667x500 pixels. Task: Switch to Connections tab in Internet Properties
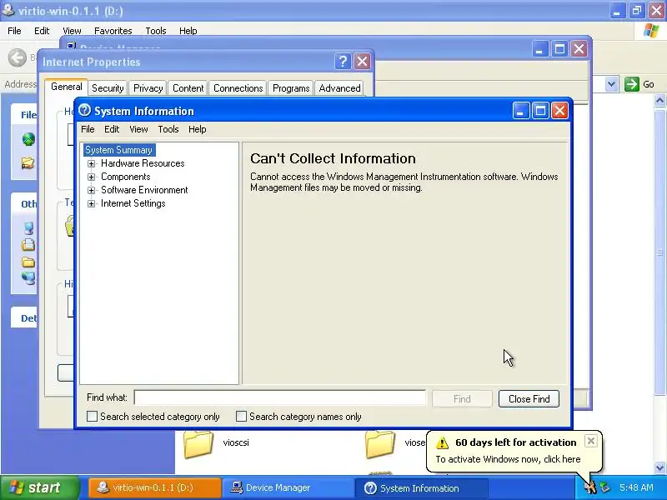(238, 88)
